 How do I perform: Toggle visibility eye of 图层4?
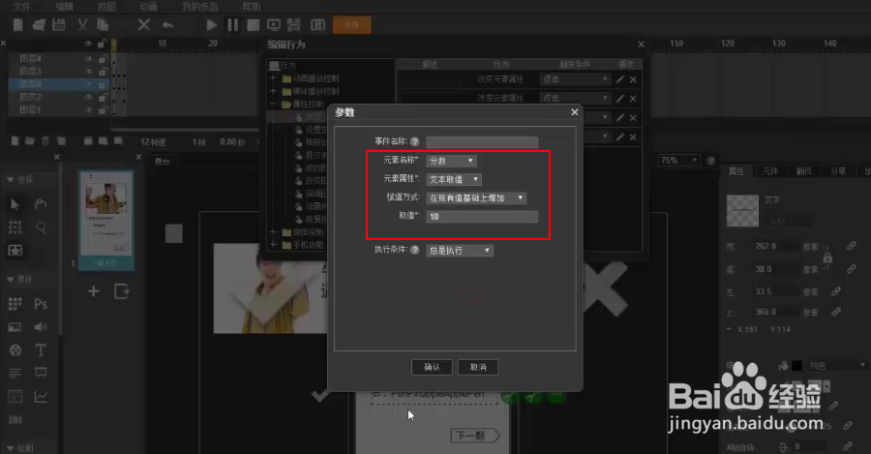(88, 58)
